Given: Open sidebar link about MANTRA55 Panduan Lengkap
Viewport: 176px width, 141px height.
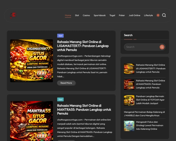Looking at the screenshot, I should [150, 84].
